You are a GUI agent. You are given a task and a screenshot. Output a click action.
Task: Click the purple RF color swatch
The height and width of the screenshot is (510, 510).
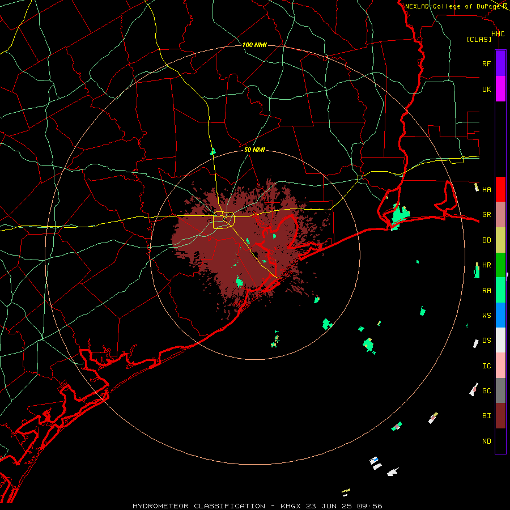pyautogui.click(x=500, y=63)
